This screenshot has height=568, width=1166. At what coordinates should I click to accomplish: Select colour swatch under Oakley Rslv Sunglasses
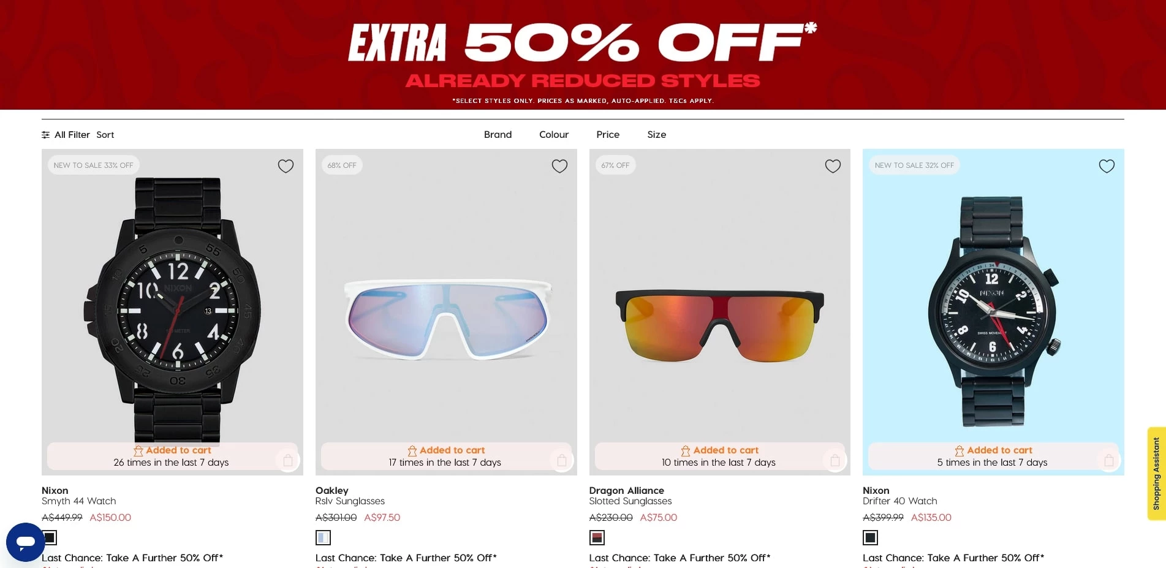tap(323, 537)
